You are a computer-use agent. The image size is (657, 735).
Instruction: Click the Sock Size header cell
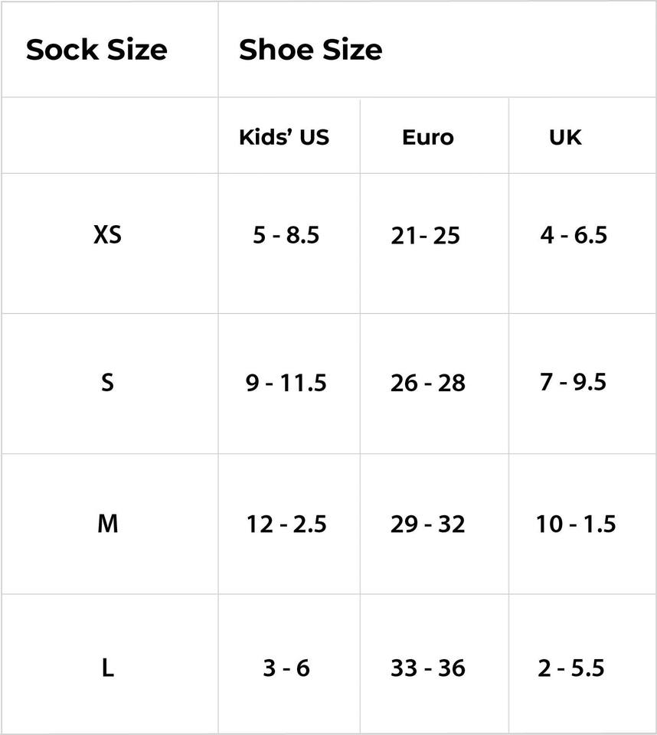pos(96,50)
